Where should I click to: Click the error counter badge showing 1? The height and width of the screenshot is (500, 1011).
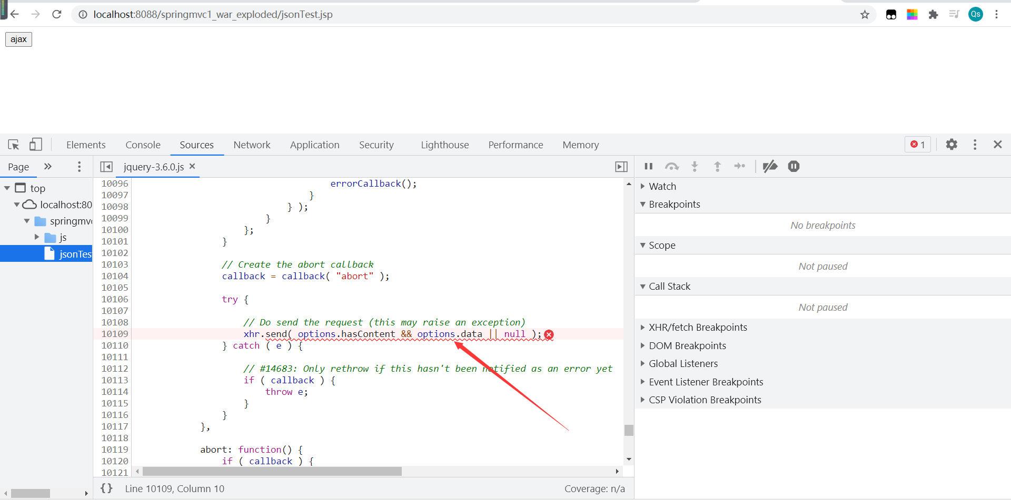[x=918, y=144]
